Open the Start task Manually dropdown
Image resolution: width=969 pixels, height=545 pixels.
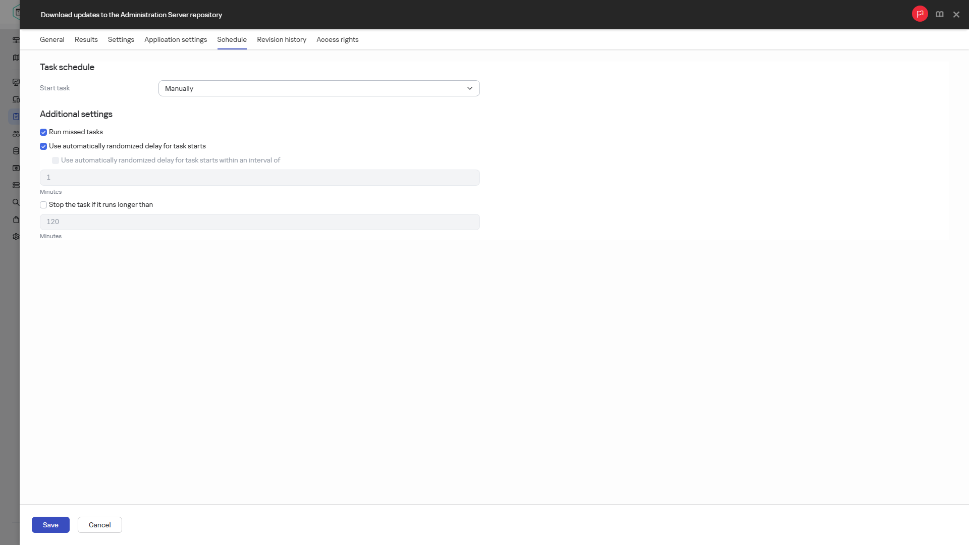[319, 88]
